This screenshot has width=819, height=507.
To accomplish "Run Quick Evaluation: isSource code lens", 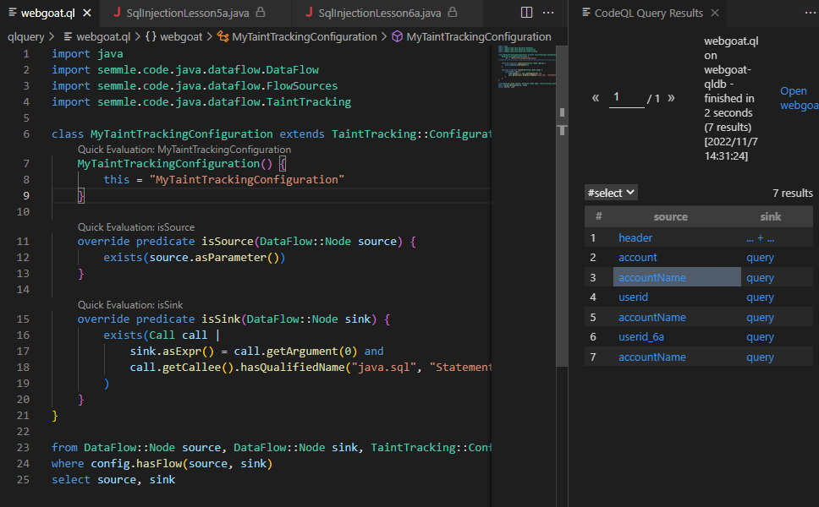I will tap(136, 227).
